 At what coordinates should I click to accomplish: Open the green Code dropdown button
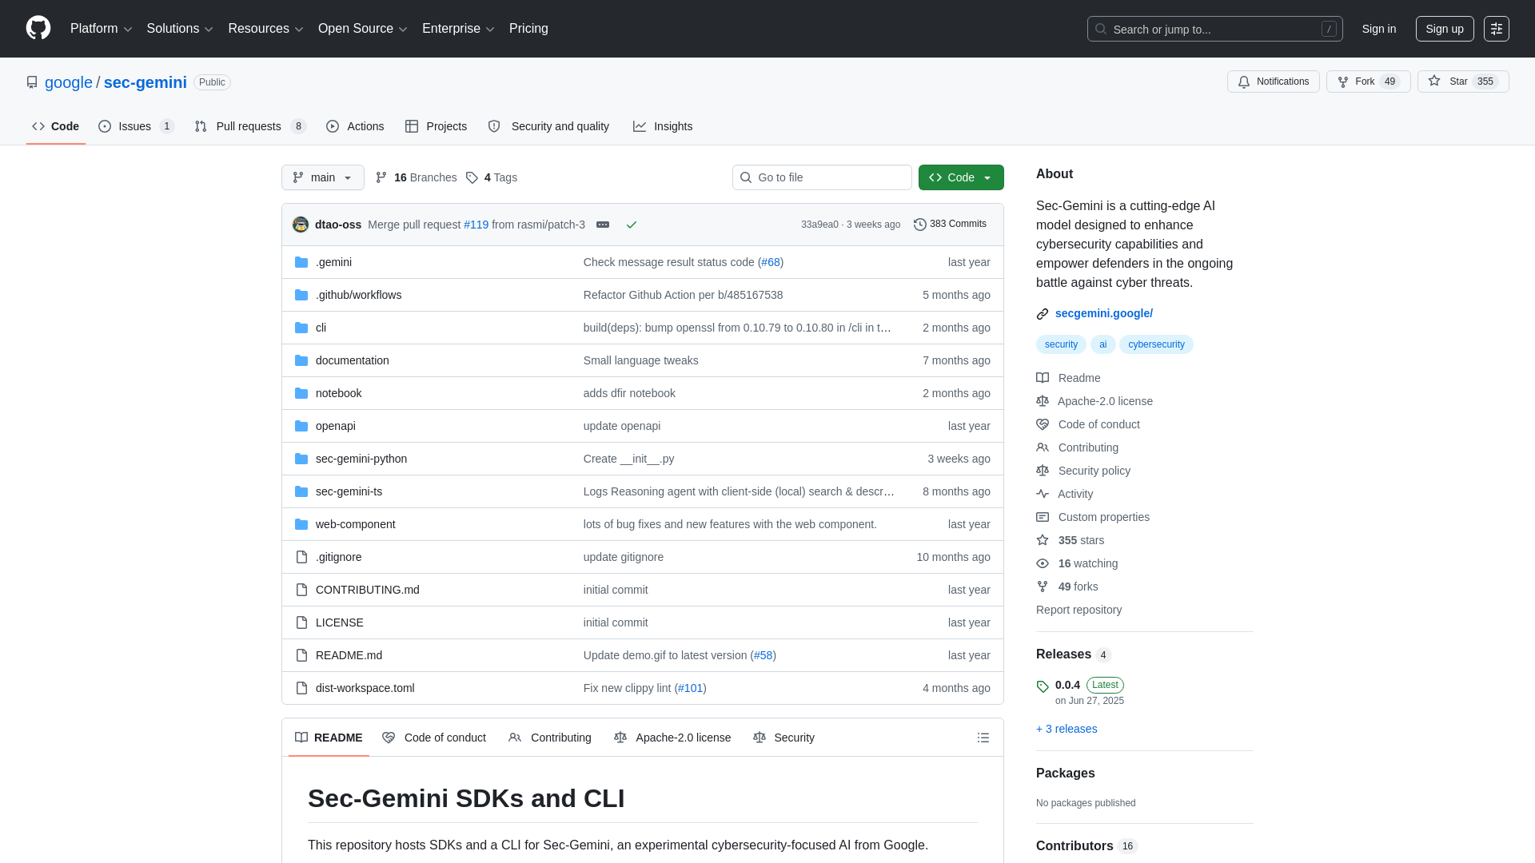(x=961, y=177)
